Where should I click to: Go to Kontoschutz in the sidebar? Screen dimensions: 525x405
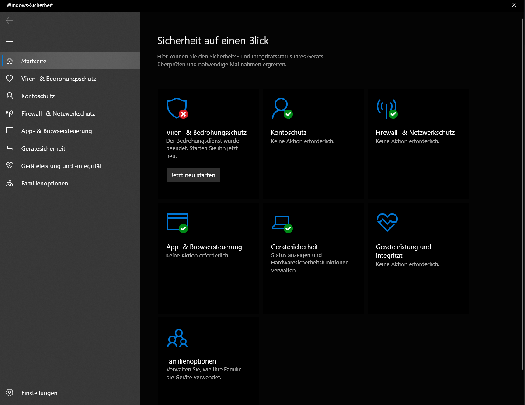click(x=38, y=96)
